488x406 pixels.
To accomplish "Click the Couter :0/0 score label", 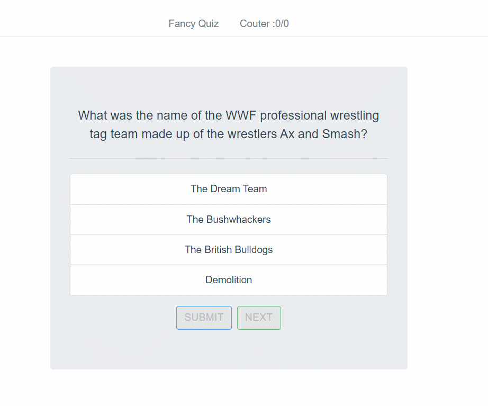I will coord(264,24).
